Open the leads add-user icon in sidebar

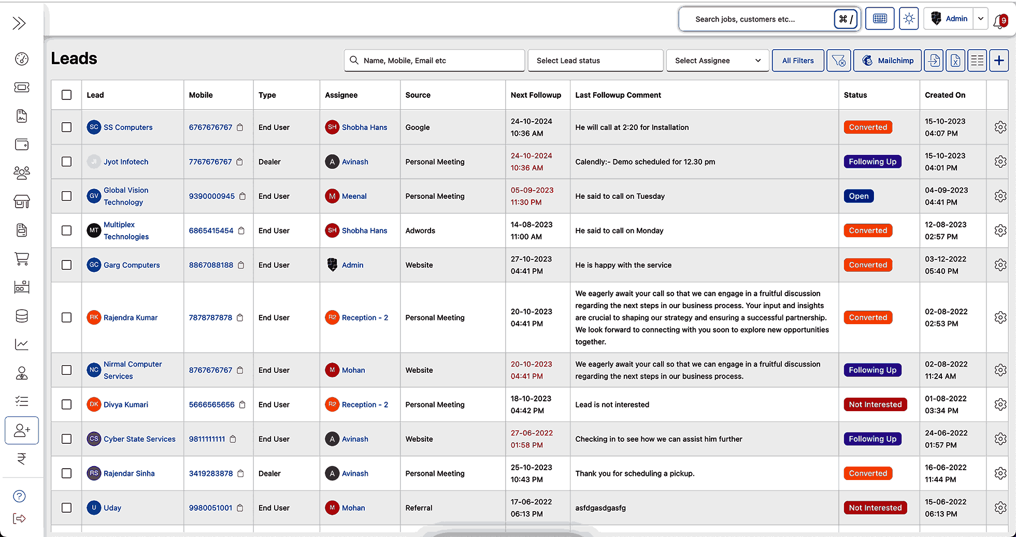[22, 430]
